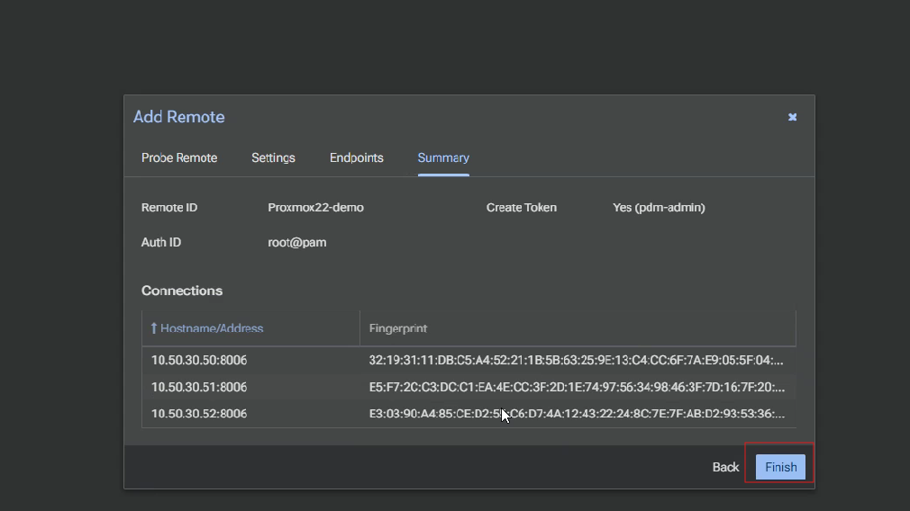Click fingerprint beginning with E5:F7:2C

(x=576, y=387)
